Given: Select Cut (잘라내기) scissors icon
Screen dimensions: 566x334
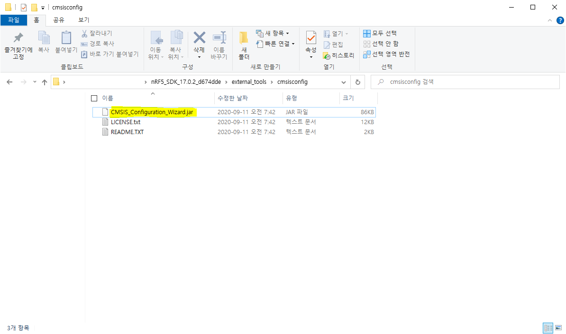Looking at the screenshot, I should coord(84,34).
